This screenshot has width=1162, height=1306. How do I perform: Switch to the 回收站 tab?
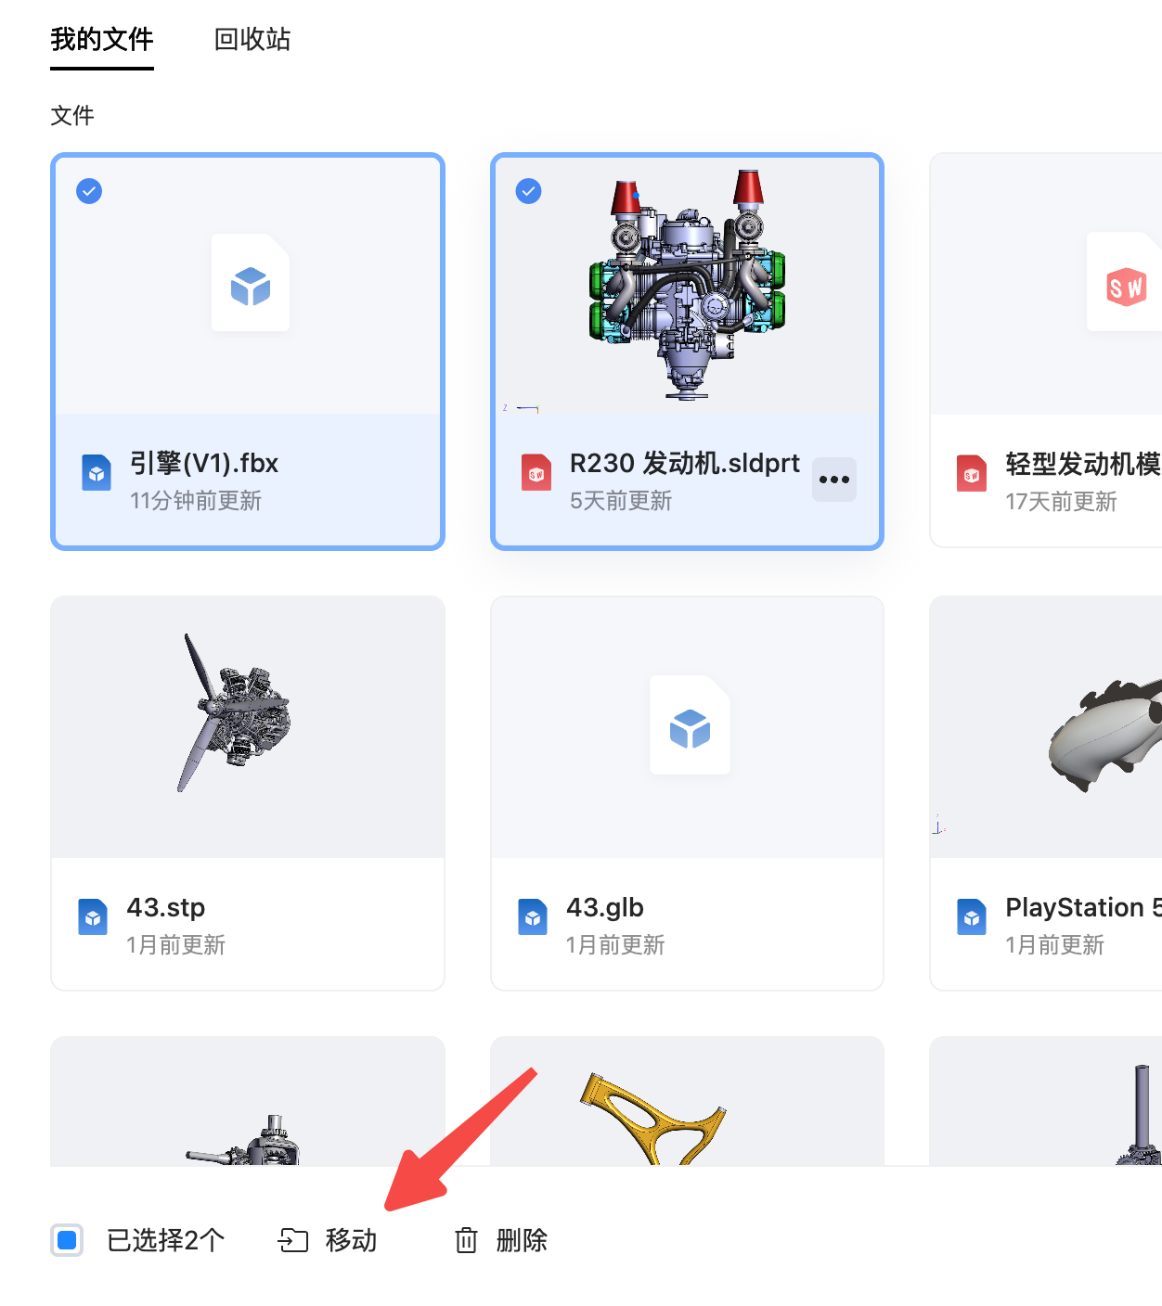coord(252,39)
